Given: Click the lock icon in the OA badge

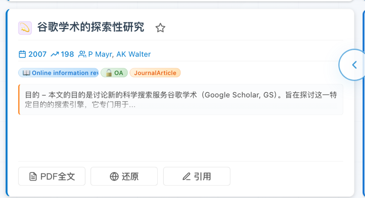Looking at the screenshot, I should point(109,73).
